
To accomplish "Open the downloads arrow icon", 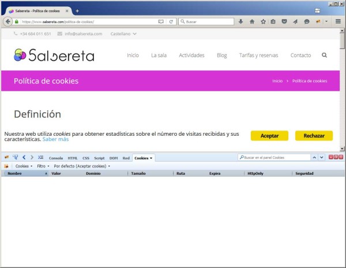I will [x=240, y=21].
